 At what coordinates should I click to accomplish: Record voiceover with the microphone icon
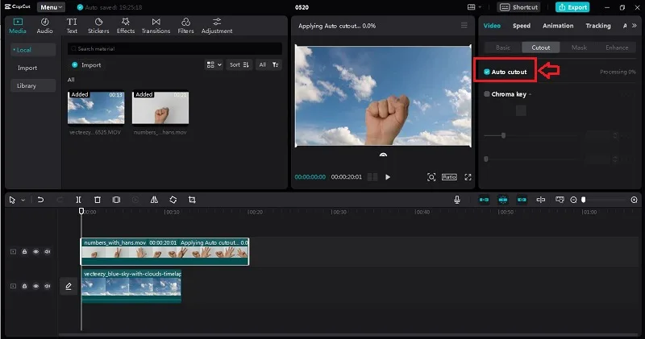[456, 200]
